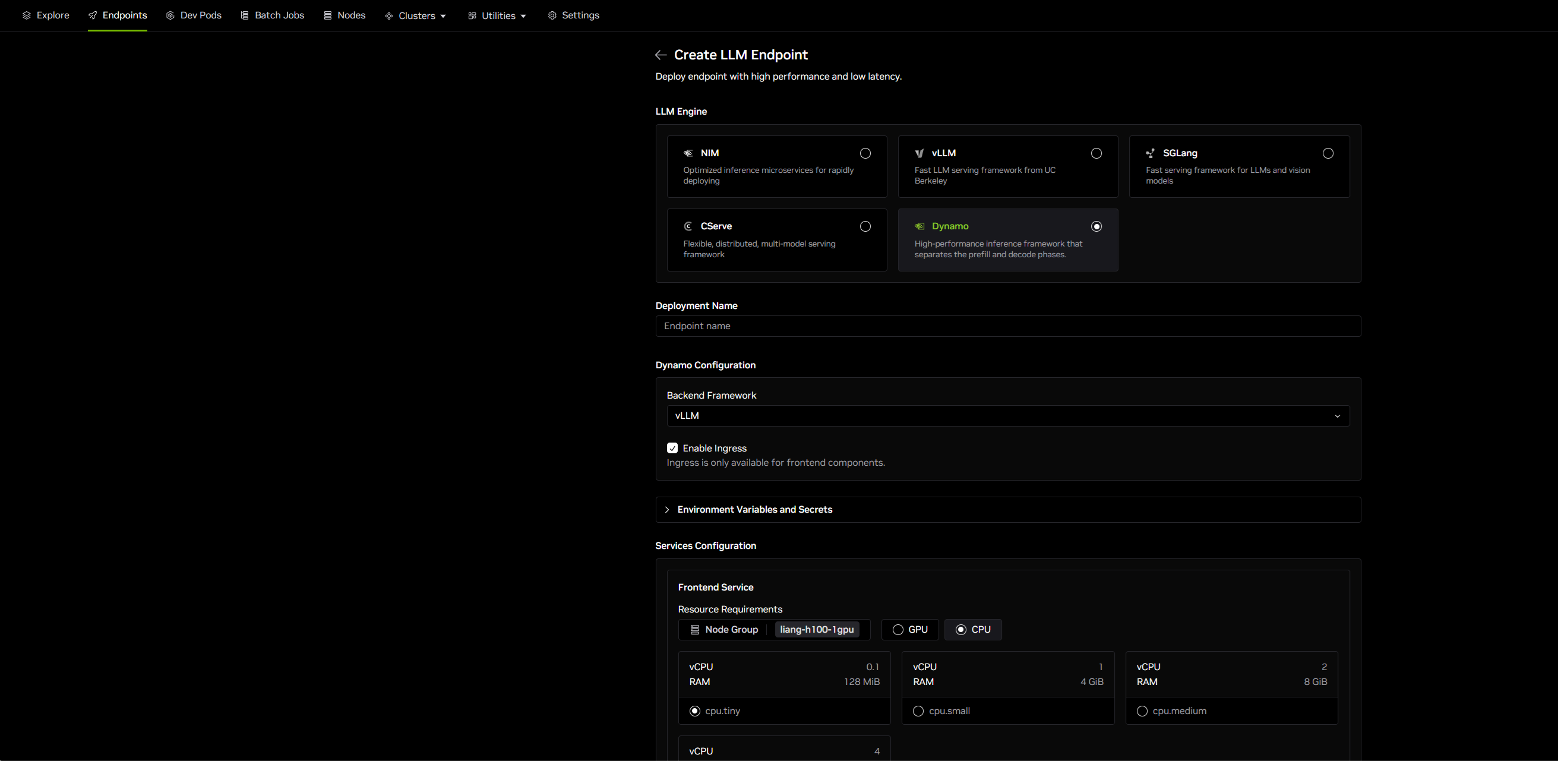Viewport: 1558px width, 761px height.
Task: Open the Backend Framework dropdown
Action: coord(1007,416)
